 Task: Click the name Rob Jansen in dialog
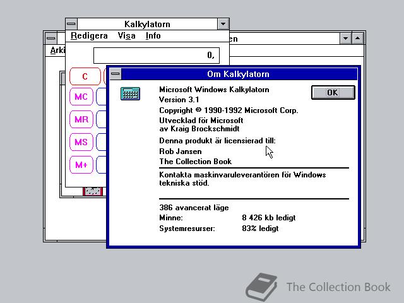[181, 151]
